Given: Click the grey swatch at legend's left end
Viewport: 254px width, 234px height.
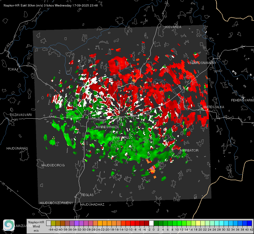Looking at the screenshot, I should click(x=49, y=223).
